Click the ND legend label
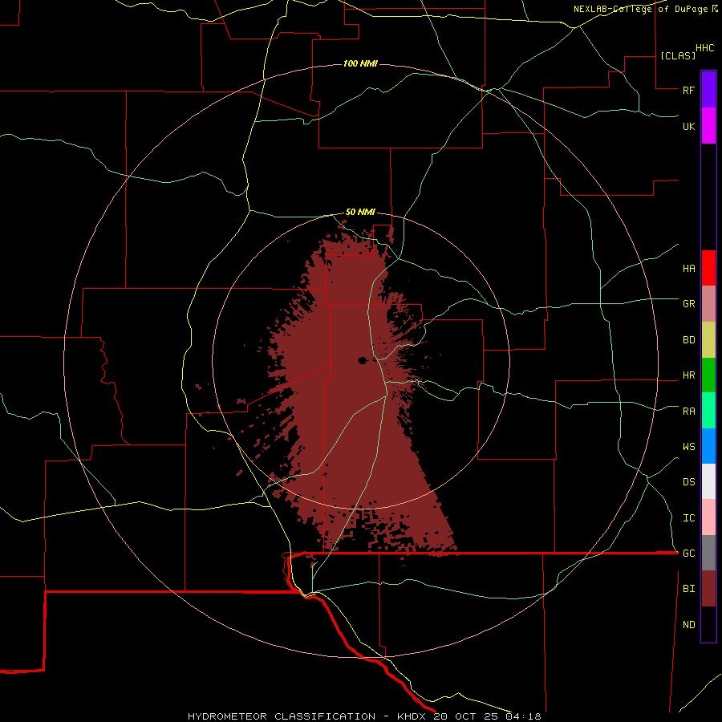The image size is (722, 722). 688,625
